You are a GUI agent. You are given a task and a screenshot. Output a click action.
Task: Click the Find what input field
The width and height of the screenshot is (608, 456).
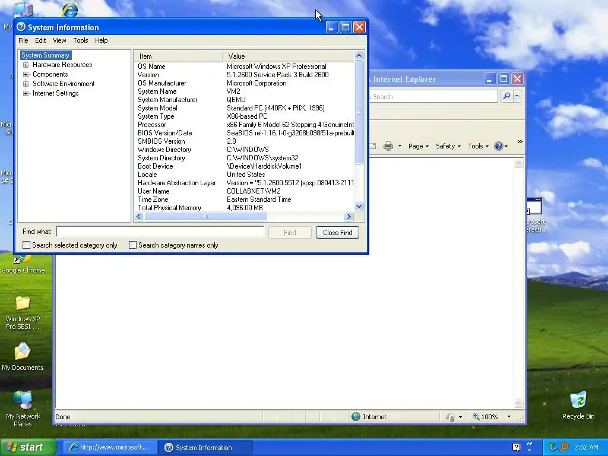pyautogui.click(x=160, y=232)
